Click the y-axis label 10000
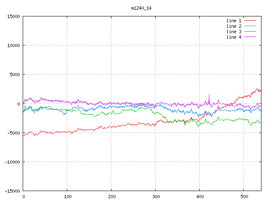 coord(13,45)
